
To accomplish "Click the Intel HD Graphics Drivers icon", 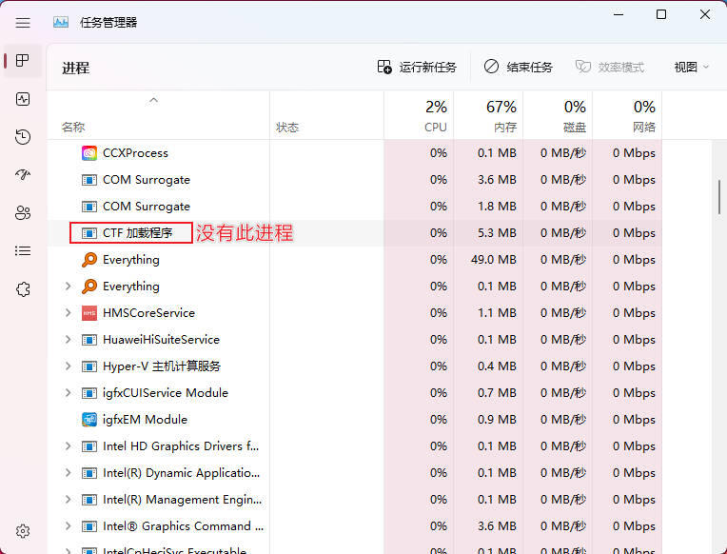I will (89, 446).
